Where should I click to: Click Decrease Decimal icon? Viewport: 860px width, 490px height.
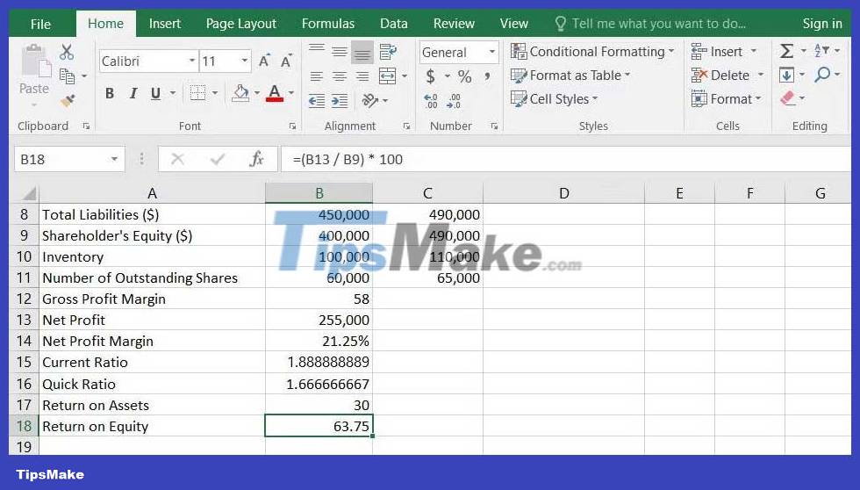(455, 101)
